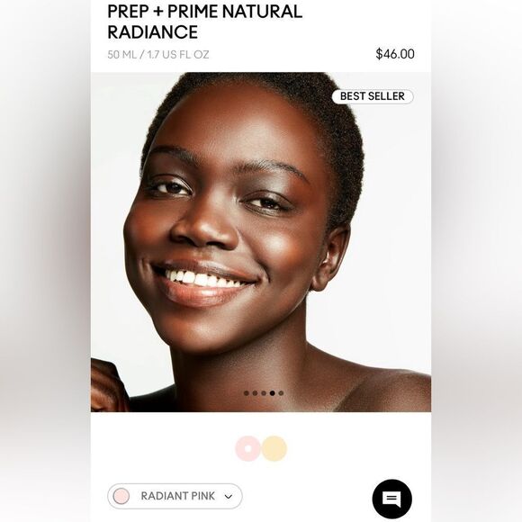
Task: Click the model's hand in photo corner
Action: [106, 385]
